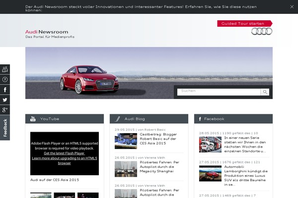Viewport: 298px width, 198px height.
Task: Open the community people icon in sidebar
Action: [x=5, y=69]
